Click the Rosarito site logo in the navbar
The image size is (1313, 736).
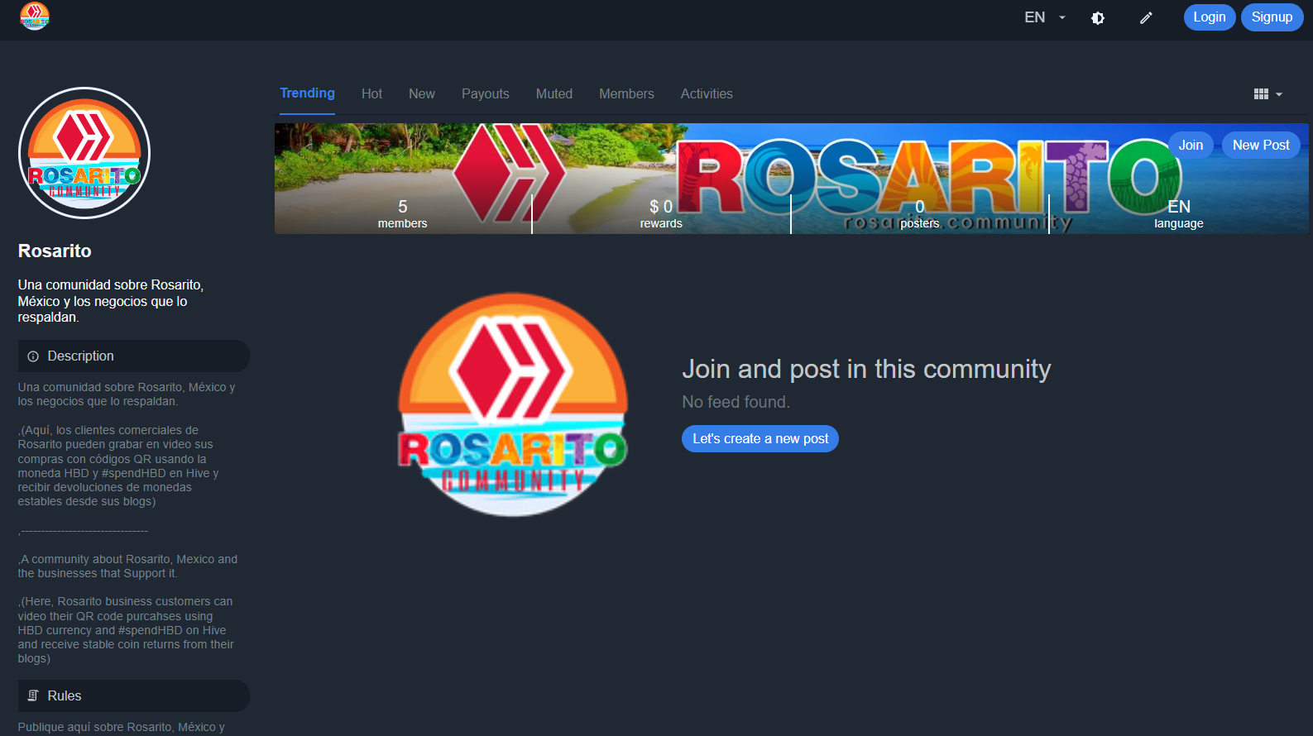click(35, 17)
